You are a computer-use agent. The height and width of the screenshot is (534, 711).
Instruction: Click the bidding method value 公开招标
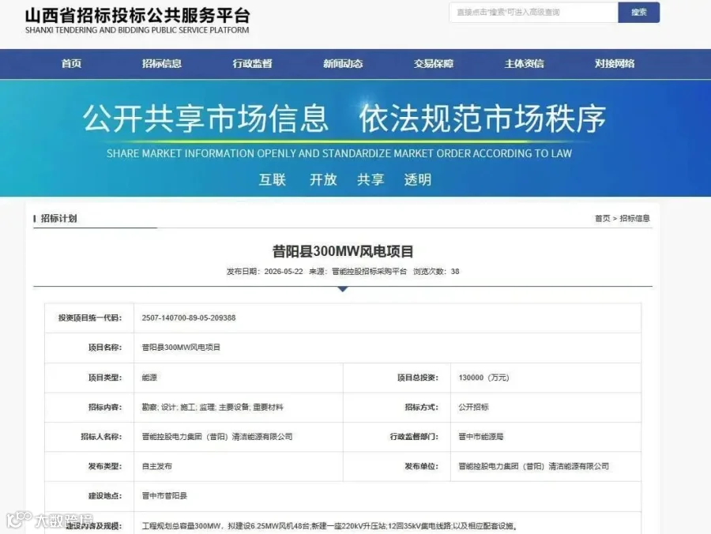(x=473, y=407)
